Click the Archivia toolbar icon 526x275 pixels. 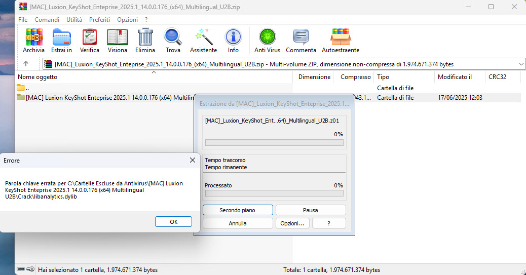click(x=33, y=37)
